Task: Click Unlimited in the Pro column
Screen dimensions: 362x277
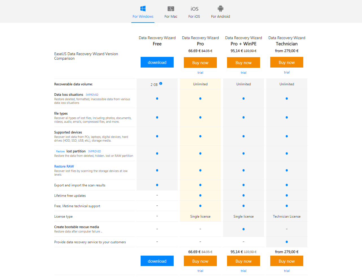Action: point(200,84)
